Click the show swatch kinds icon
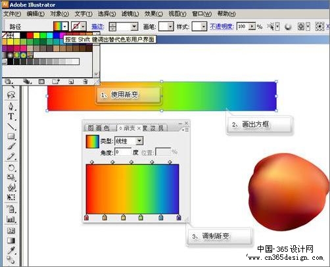Image resolution: width=330 pixels, height=267 pixels. (x=28, y=82)
